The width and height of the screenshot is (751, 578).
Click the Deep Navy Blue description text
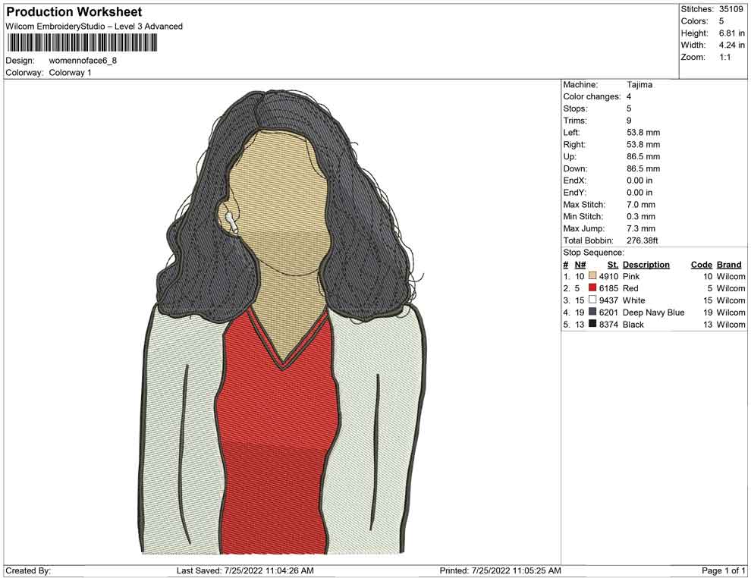click(653, 313)
